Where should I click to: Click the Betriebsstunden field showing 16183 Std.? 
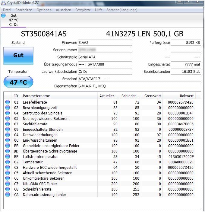tap(186, 72)
